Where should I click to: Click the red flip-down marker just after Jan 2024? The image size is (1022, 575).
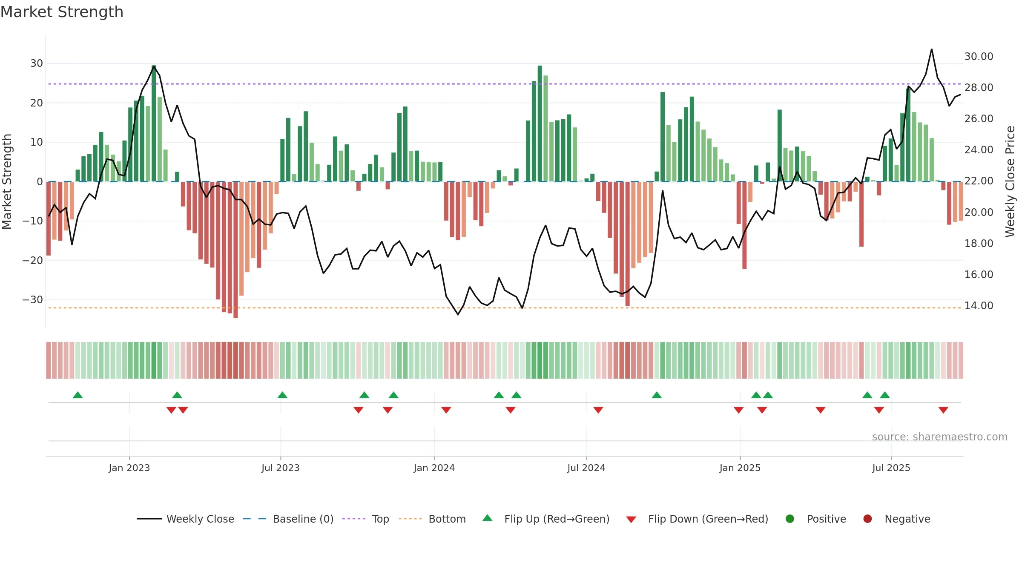tap(446, 410)
